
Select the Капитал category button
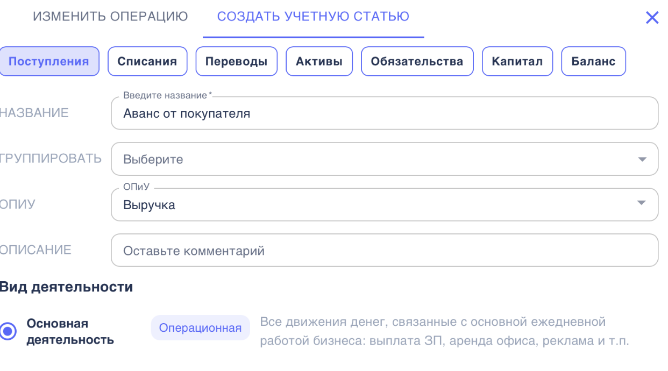(x=517, y=61)
